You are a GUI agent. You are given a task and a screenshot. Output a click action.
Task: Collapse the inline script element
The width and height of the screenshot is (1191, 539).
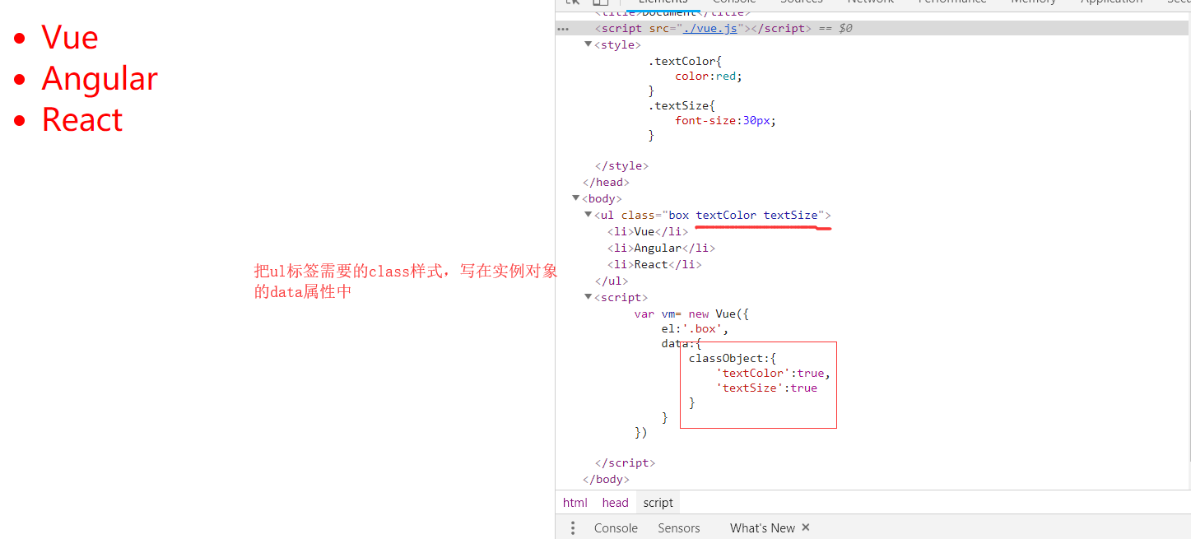point(588,297)
